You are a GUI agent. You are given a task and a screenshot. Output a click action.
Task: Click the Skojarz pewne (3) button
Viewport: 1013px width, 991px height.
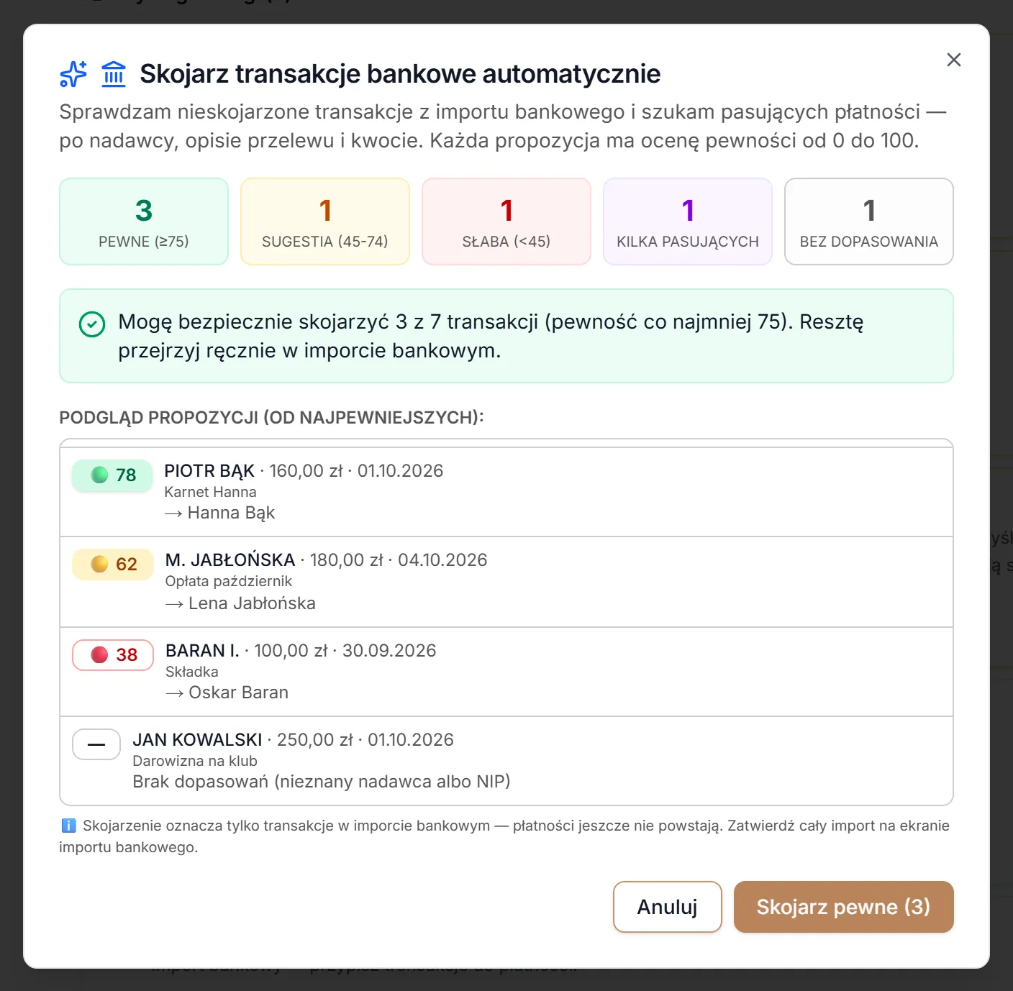pos(843,907)
